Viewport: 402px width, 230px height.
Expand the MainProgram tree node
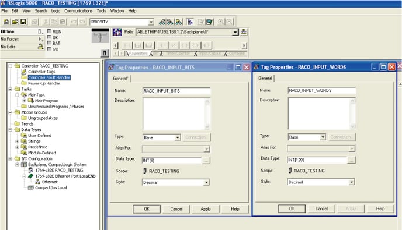tap(24, 101)
